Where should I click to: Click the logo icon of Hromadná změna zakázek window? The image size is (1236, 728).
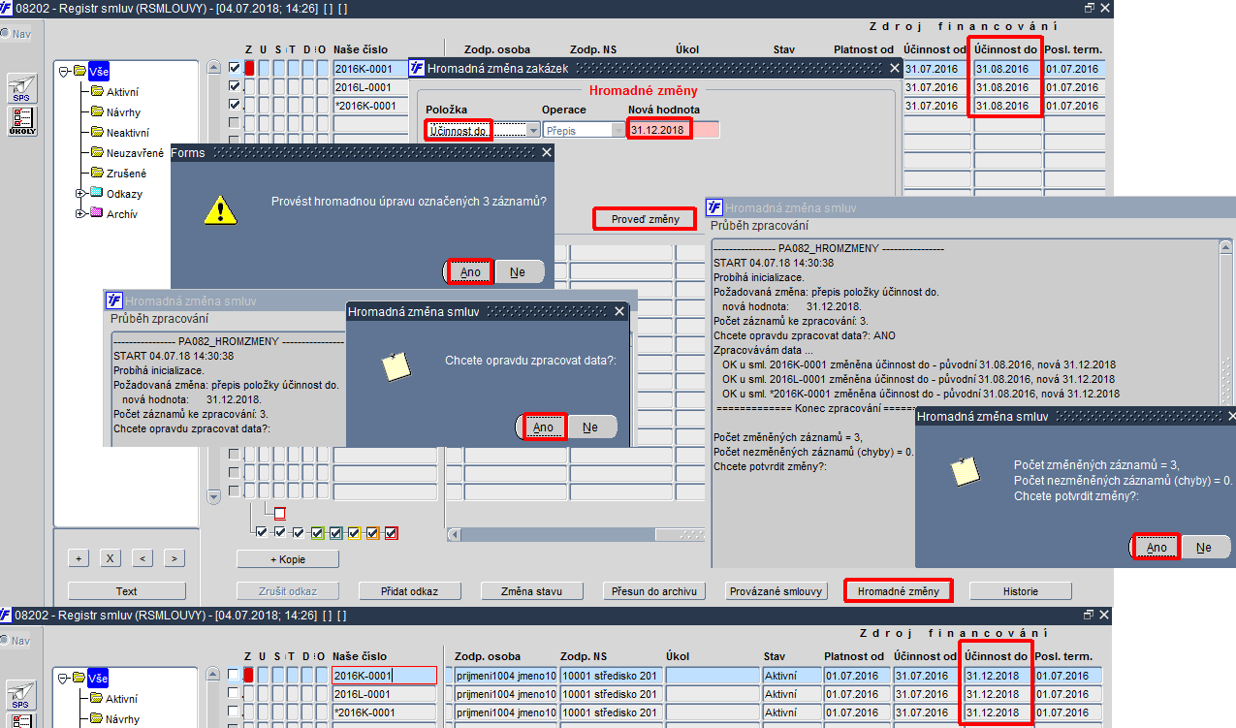pyautogui.click(x=418, y=68)
